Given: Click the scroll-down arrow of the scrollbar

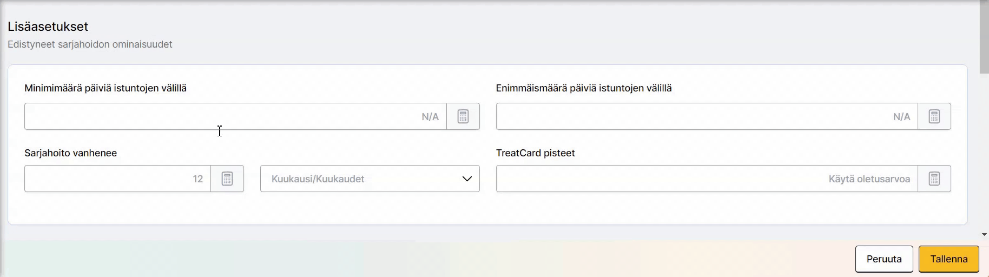Looking at the screenshot, I should coord(984,235).
